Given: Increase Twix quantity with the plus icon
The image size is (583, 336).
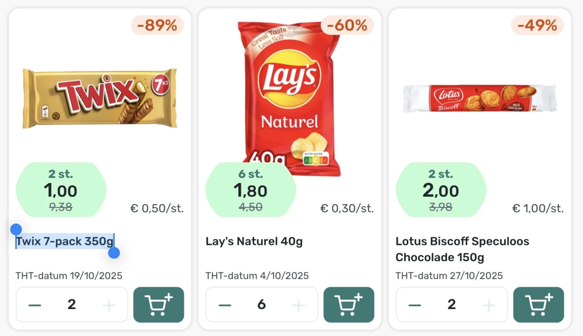Looking at the screenshot, I should coord(109,304).
